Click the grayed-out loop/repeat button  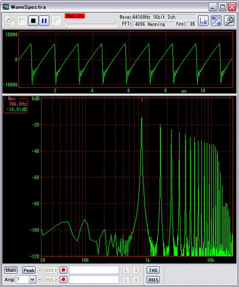(x=57, y=21)
